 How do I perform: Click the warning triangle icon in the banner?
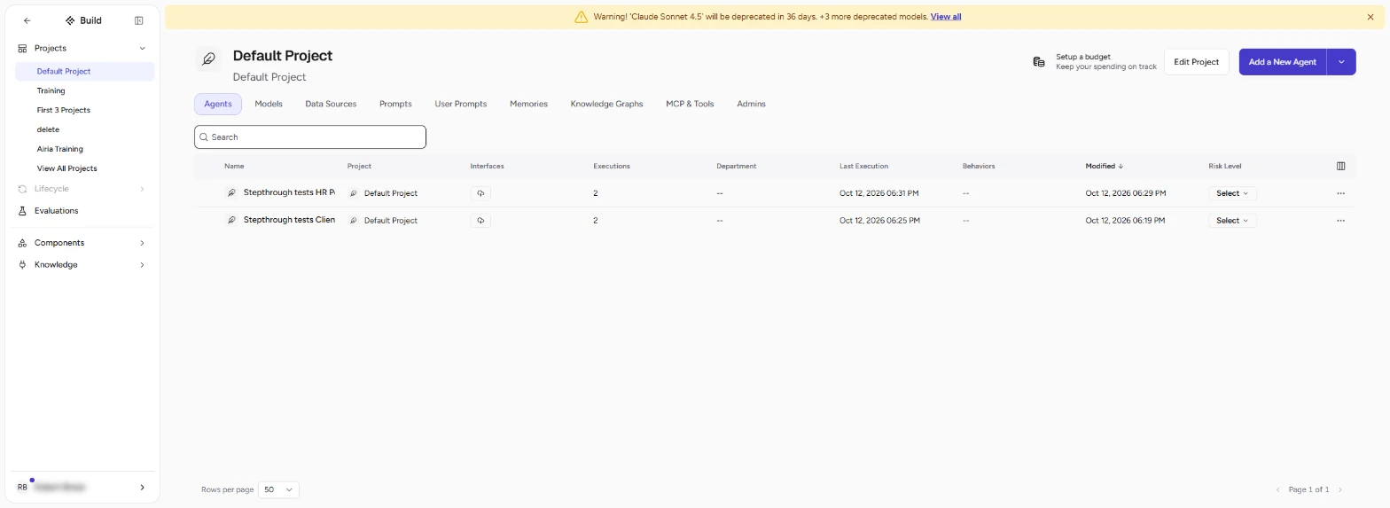tap(582, 17)
